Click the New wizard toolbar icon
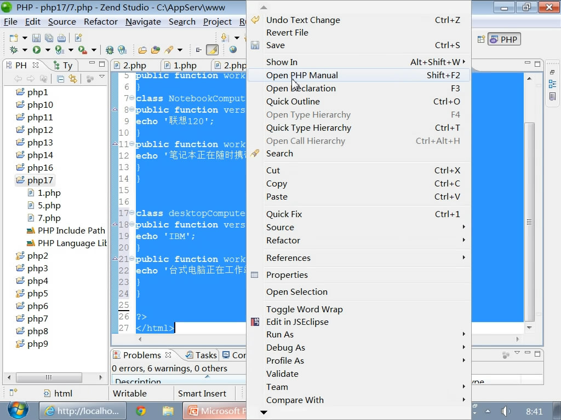The height and width of the screenshot is (420, 561). click(14, 38)
